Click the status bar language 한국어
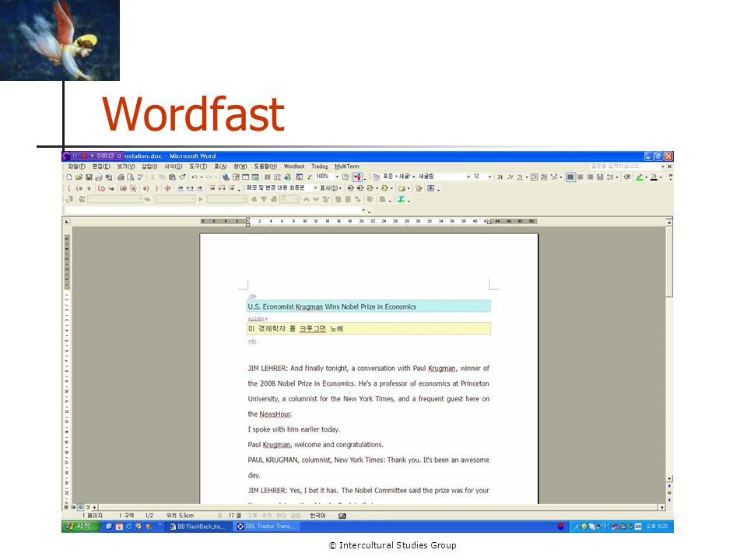 317,516
